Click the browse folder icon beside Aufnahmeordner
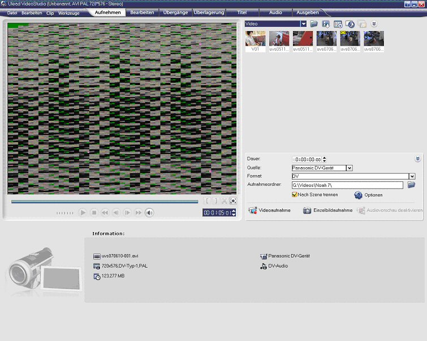 tap(411, 185)
